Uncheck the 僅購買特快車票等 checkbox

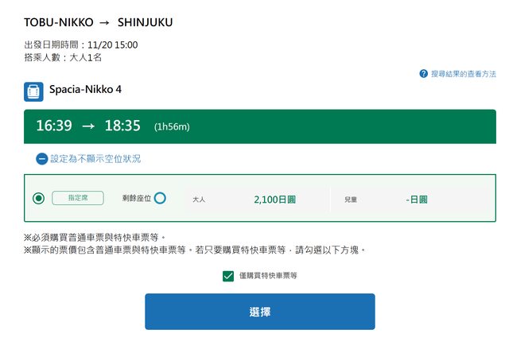coord(228,275)
